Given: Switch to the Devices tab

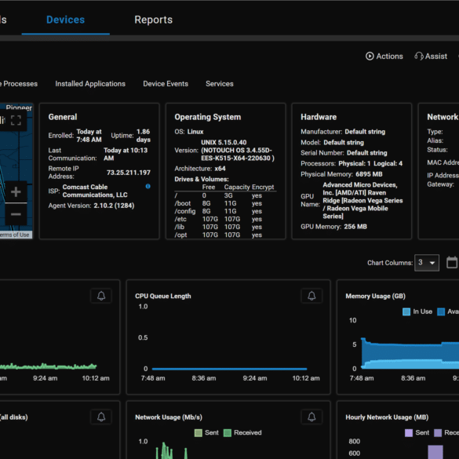Looking at the screenshot, I should (x=66, y=20).
